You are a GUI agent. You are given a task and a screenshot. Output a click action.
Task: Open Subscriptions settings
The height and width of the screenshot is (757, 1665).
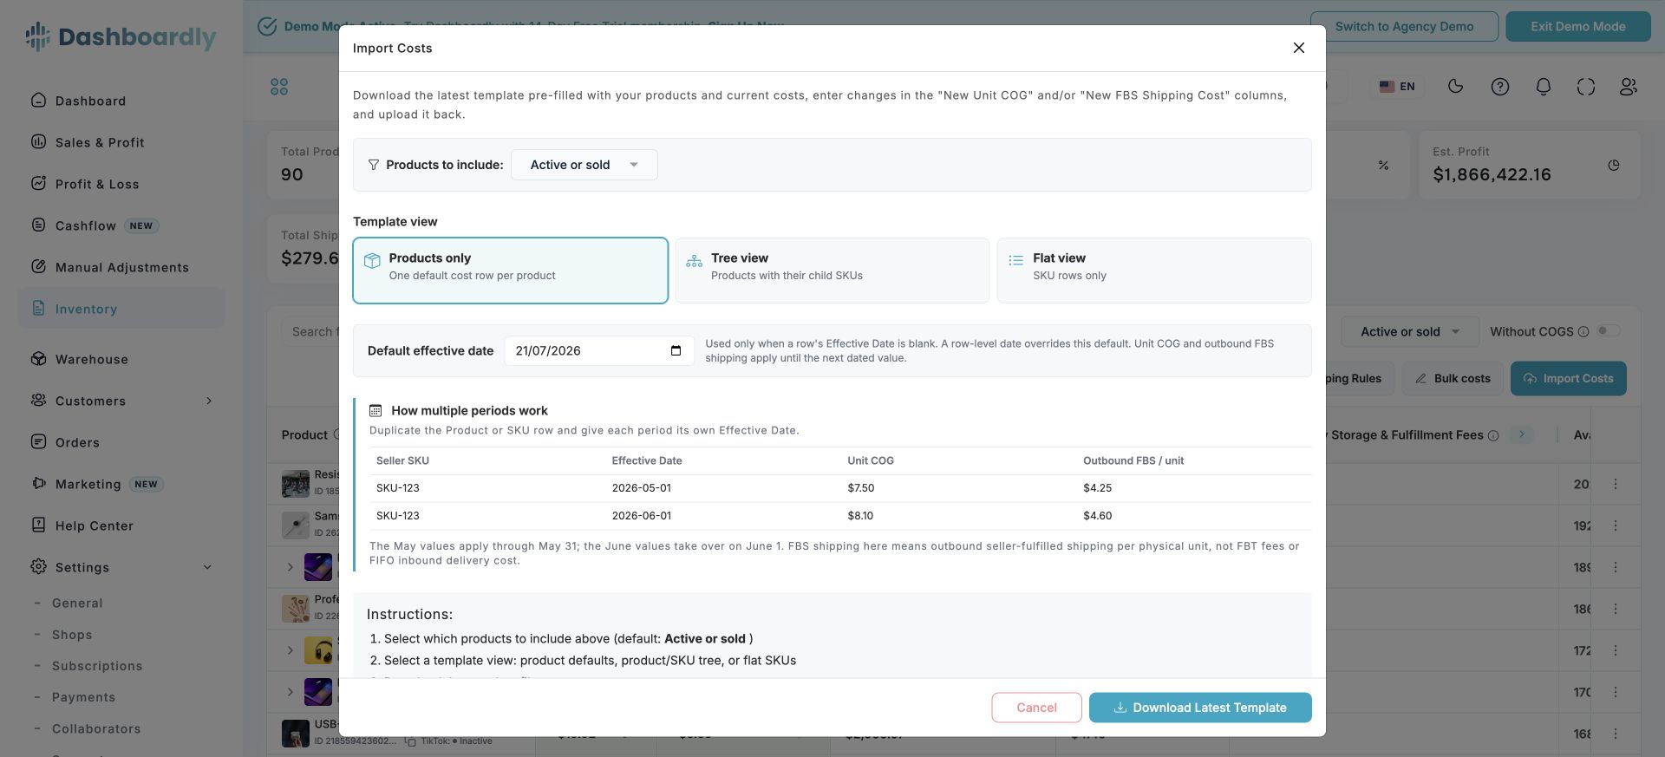[97, 666]
